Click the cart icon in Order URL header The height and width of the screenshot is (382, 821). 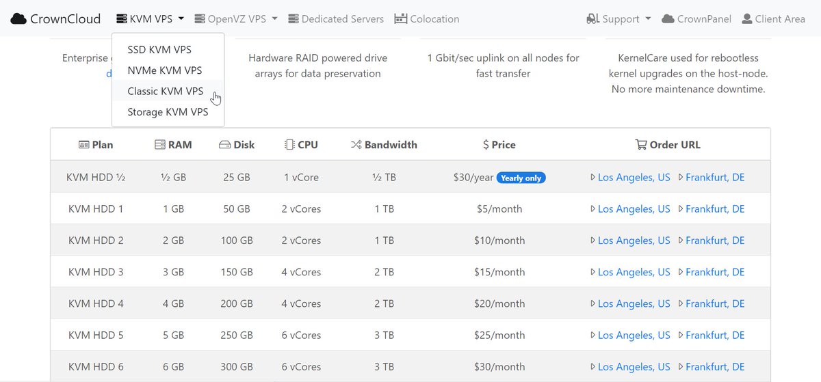[641, 145]
